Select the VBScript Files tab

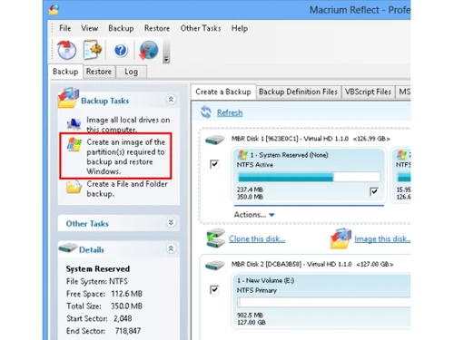pyautogui.click(x=368, y=92)
